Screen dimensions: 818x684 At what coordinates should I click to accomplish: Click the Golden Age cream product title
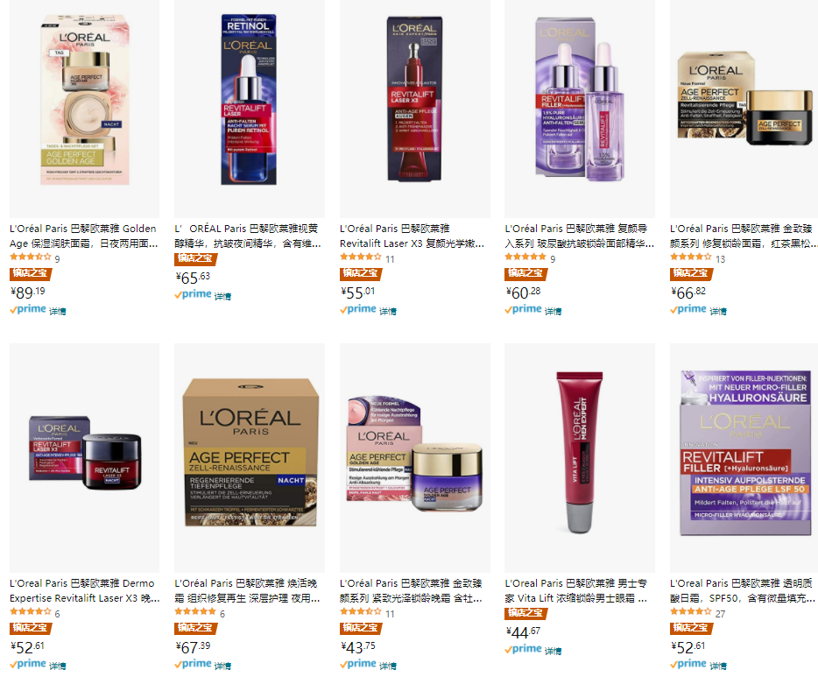pyautogui.click(x=83, y=236)
